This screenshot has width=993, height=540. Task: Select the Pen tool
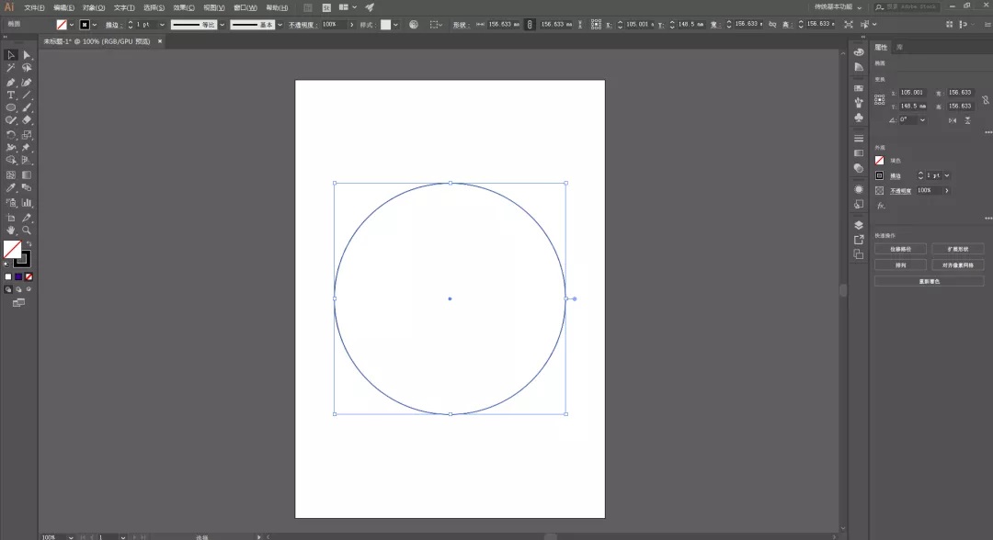point(11,82)
